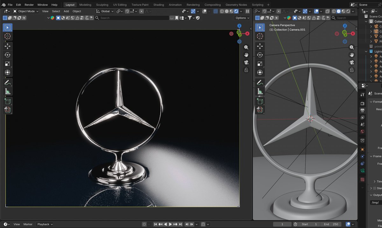Add a new workspace tab with plus

(x=268, y=5)
